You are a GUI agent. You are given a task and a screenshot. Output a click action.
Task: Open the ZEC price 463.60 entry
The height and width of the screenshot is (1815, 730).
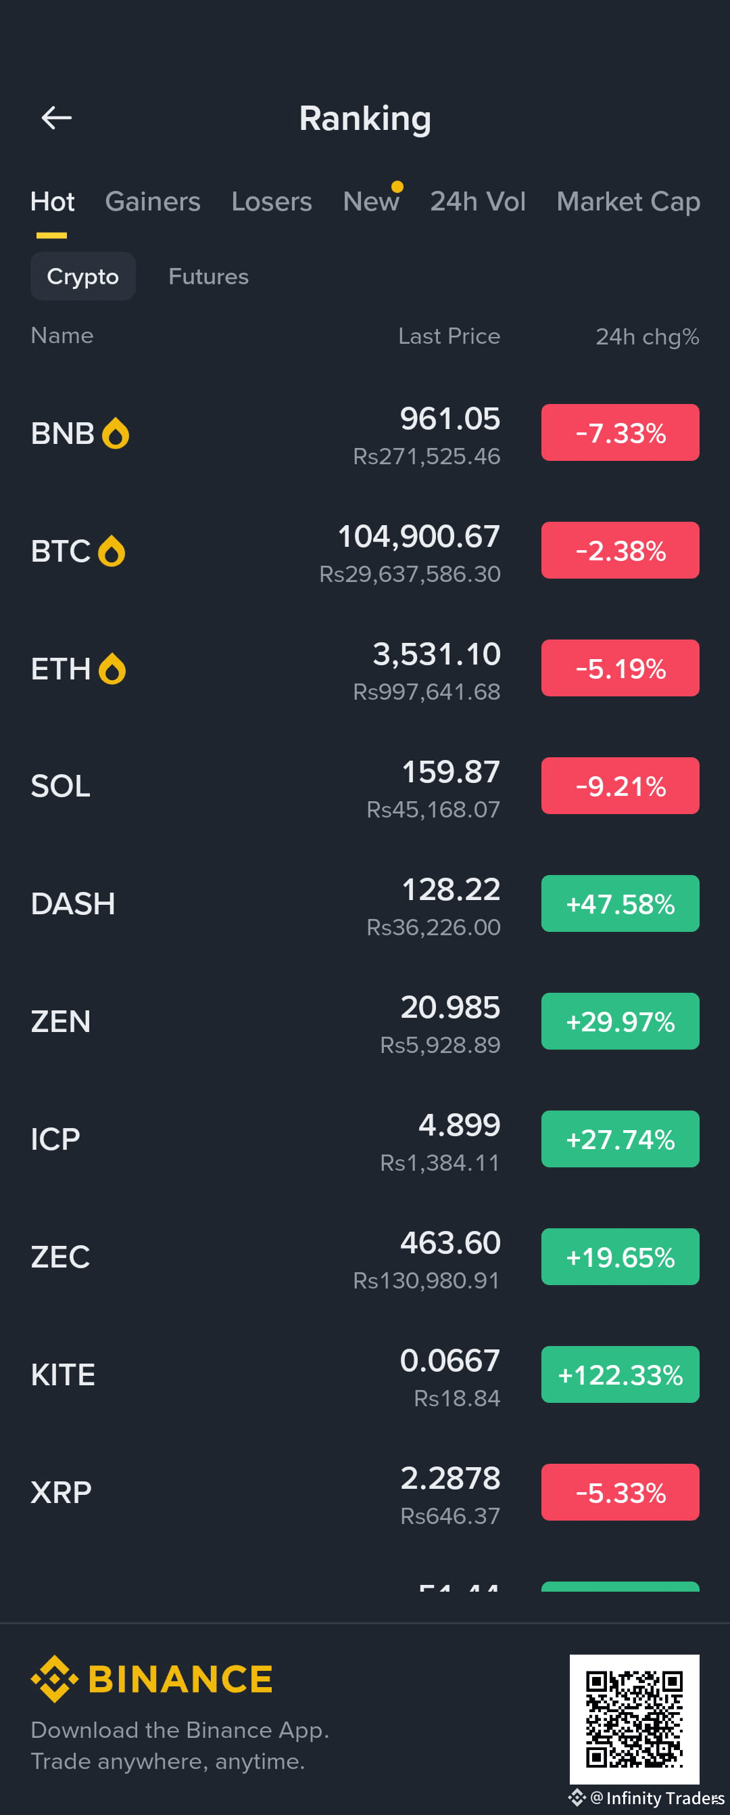click(449, 1243)
